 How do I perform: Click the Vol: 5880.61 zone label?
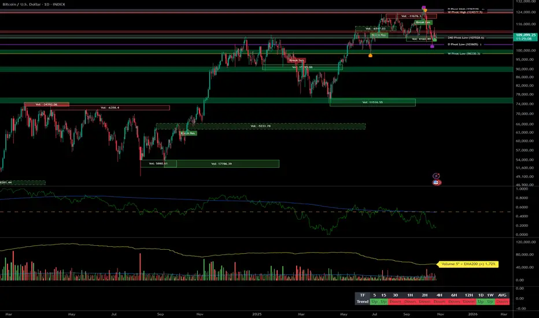click(x=158, y=164)
